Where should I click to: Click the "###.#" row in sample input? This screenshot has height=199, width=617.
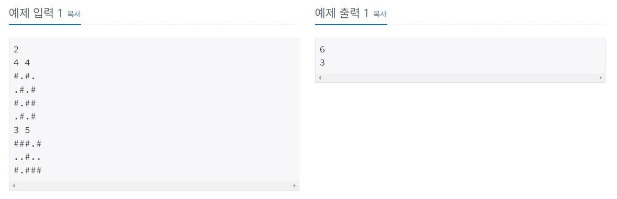(x=27, y=143)
